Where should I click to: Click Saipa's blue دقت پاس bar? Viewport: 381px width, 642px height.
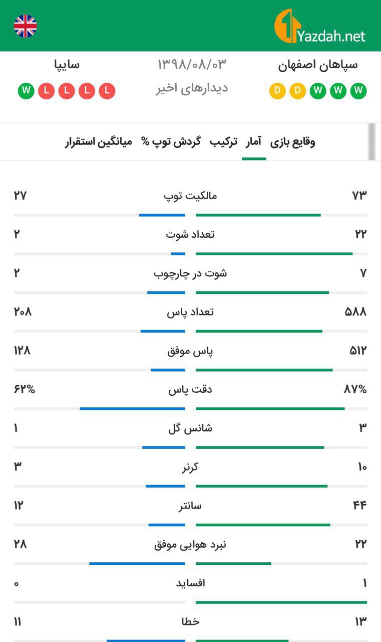[x=132, y=409]
